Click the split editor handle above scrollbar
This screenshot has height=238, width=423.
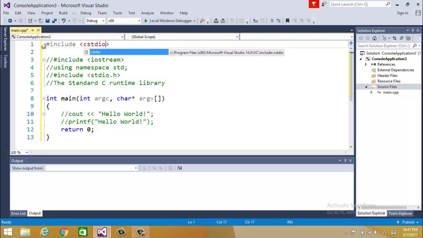tap(351, 43)
